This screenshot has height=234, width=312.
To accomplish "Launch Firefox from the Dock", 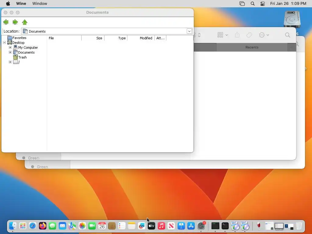I will point(43,226).
